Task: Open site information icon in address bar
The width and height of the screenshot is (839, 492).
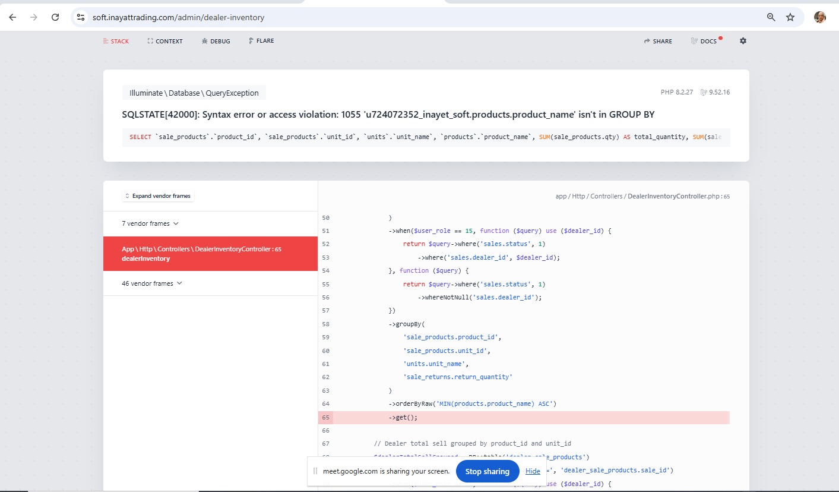Action: pos(81,17)
